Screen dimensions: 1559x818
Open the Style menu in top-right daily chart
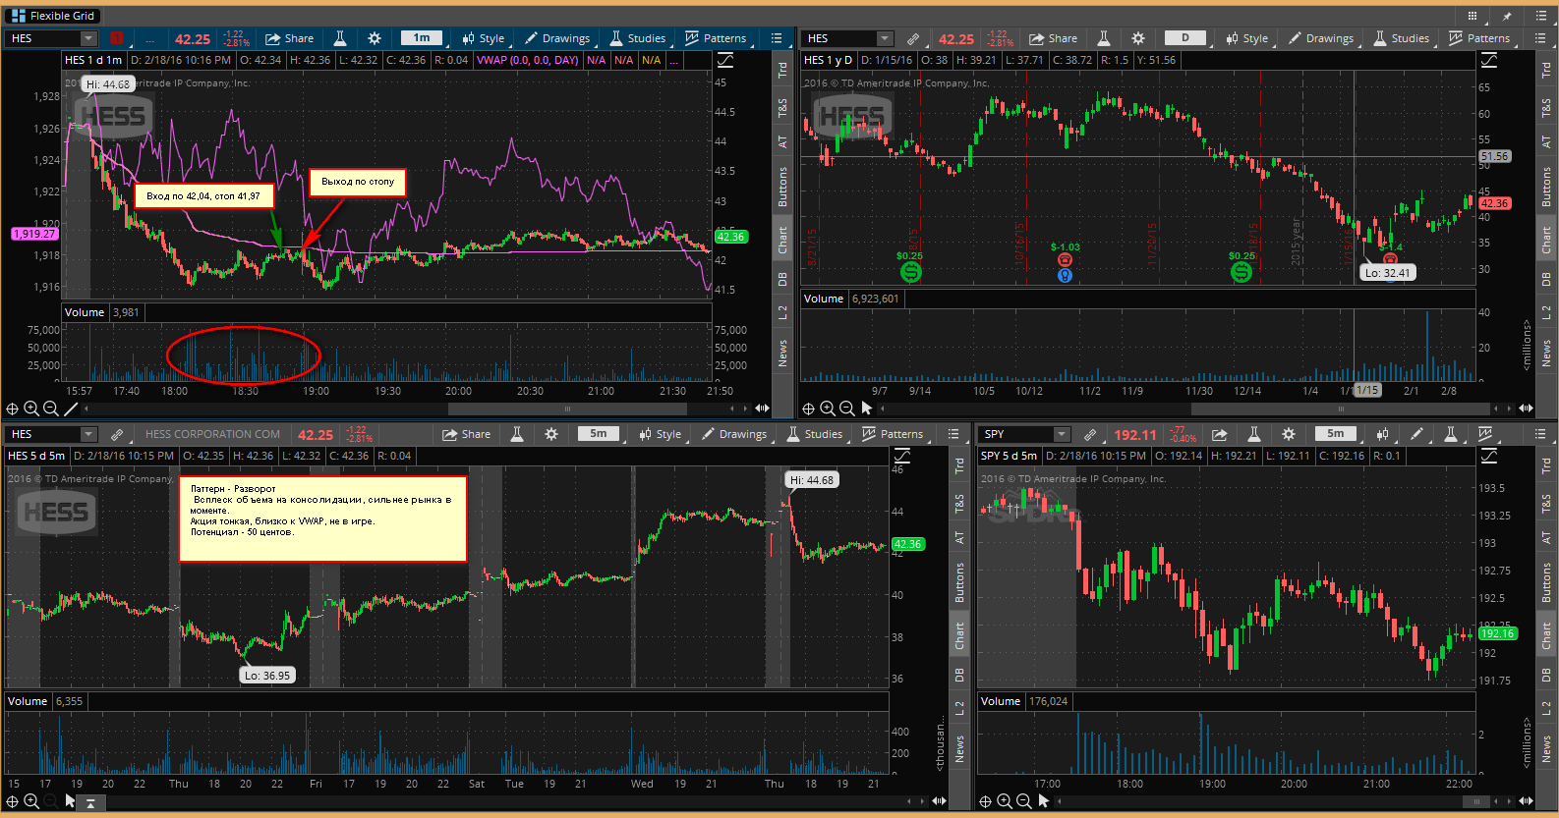(x=1246, y=38)
